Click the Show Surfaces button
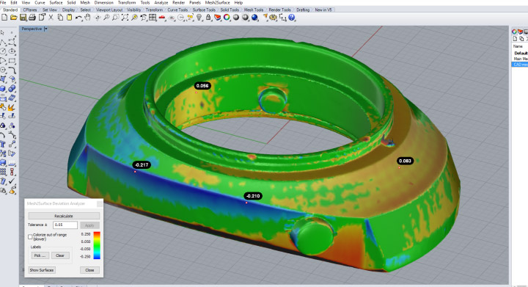The height and width of the screenshot is (287, 528). pyautogui.click(x=42, y=270)
